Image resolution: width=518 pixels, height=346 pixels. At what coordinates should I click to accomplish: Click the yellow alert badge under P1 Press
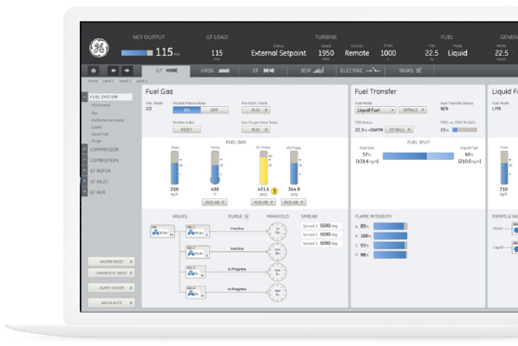tap(274, 191)
